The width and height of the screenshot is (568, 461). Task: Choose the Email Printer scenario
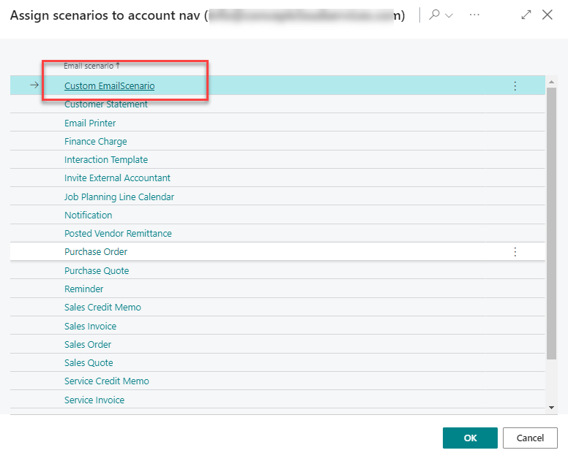90,123
